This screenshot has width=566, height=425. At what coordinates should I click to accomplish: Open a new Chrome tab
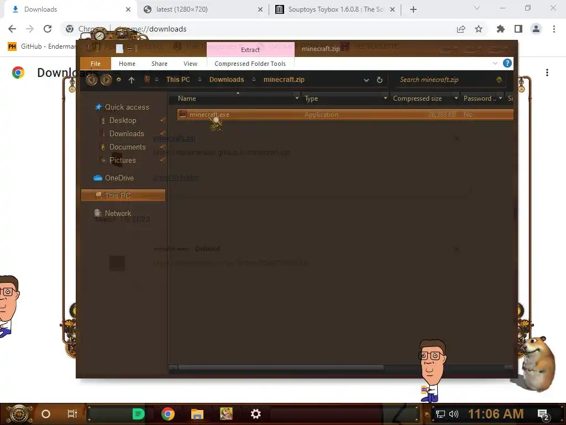click(413, 9)
